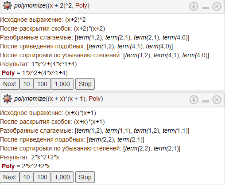The image size is (225, 186).
Task: Download results of the (x + 2)^2 query
Action: point(194,7)
